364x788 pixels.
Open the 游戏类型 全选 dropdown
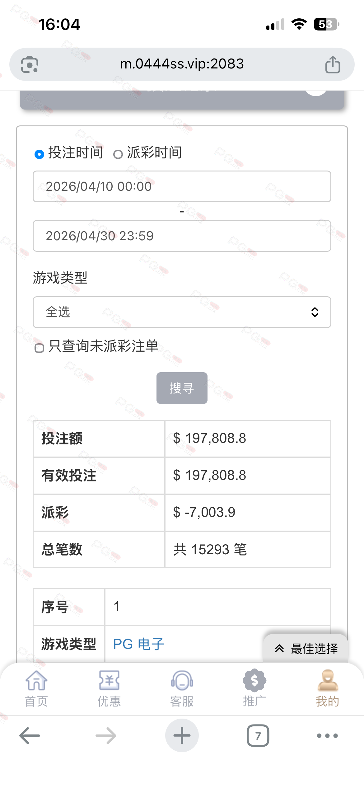click(182, 312)
